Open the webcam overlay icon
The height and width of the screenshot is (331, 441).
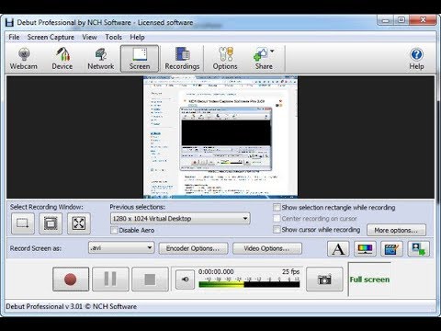(419, 248)
